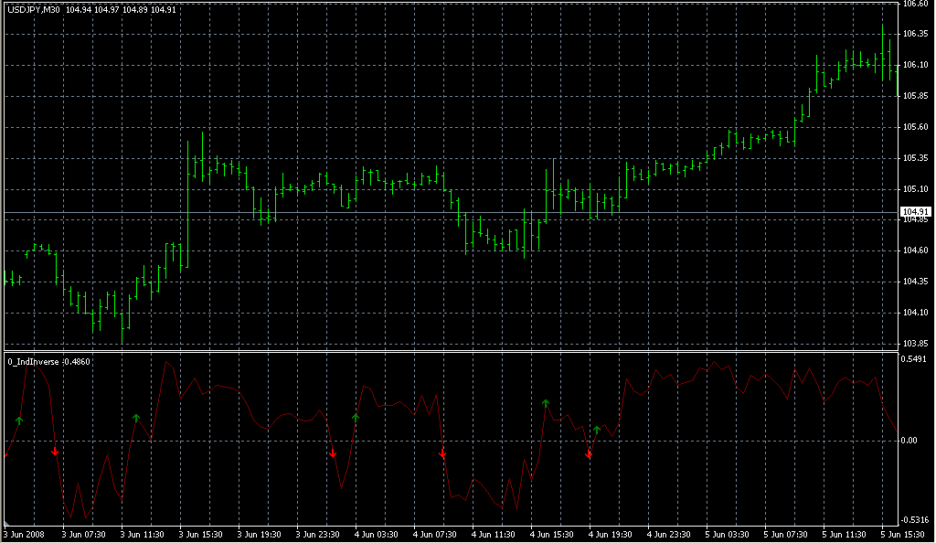Click green up arrow at 4 Jun 03:30
The width and height of the screenshot is (936, 543).
356,418
